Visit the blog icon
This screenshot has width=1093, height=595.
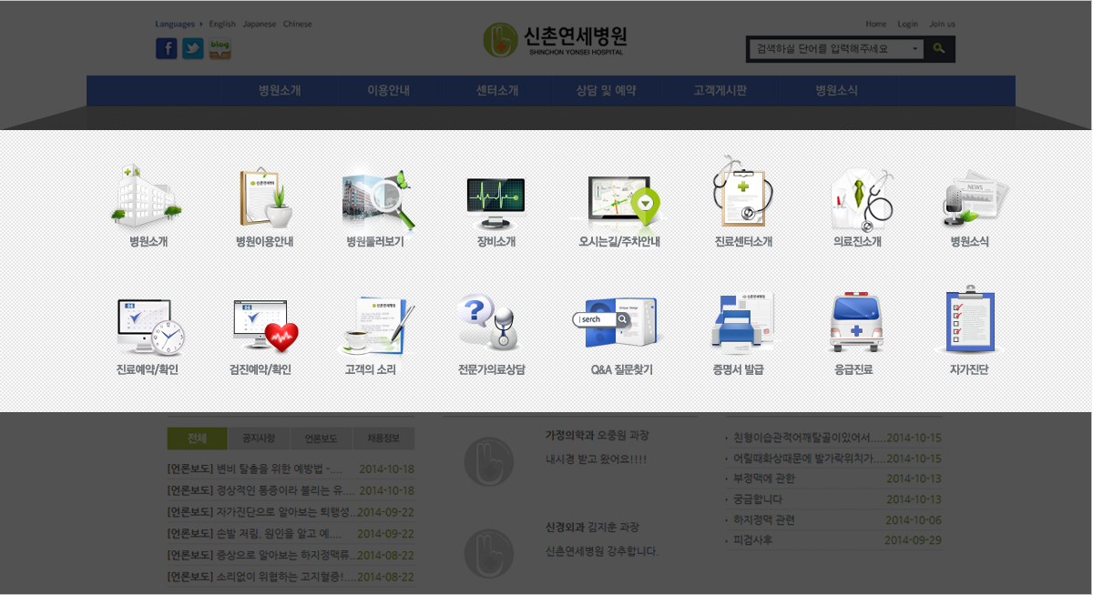point(220,48)
